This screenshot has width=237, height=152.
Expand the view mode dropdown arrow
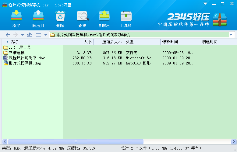pos(45,35)
